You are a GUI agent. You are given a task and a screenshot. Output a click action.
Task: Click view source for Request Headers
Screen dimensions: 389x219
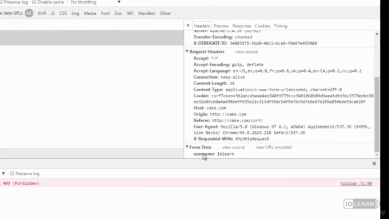tap(247, 52)
